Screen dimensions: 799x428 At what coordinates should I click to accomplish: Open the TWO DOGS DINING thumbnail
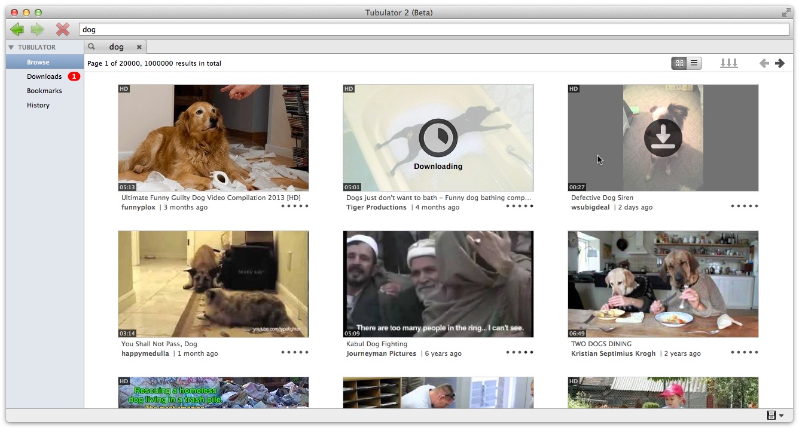663,284
